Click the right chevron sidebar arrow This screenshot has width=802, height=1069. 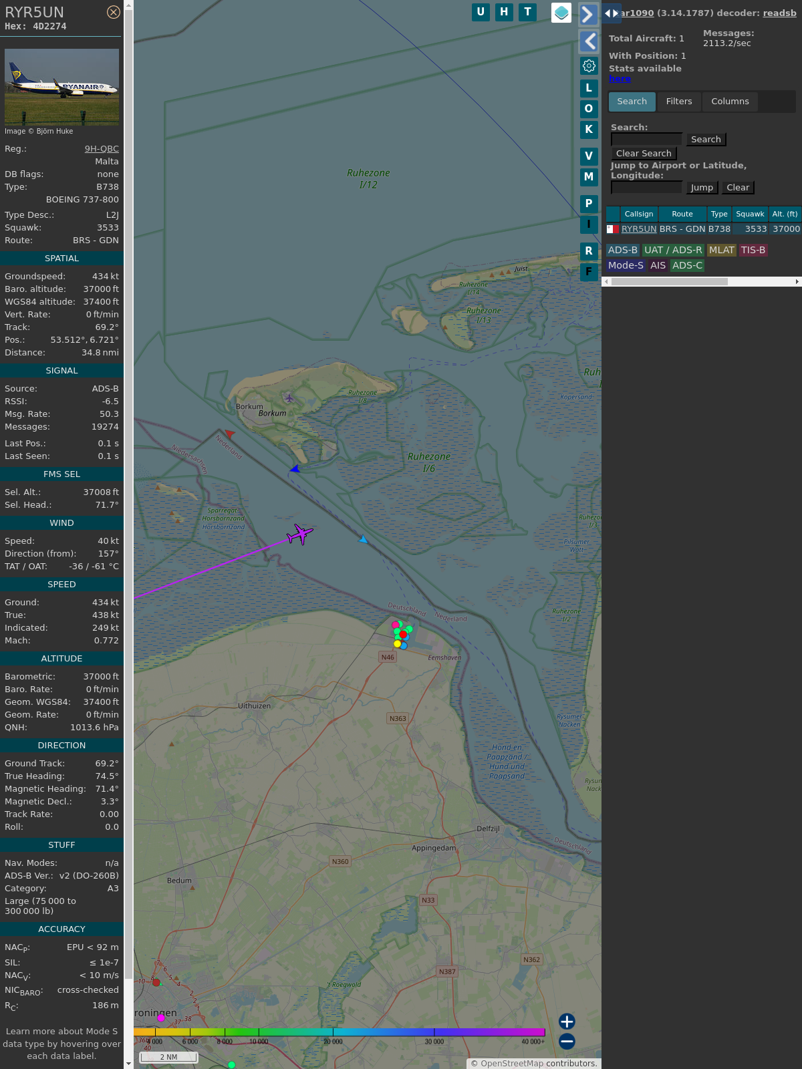[x=588, y=14]
